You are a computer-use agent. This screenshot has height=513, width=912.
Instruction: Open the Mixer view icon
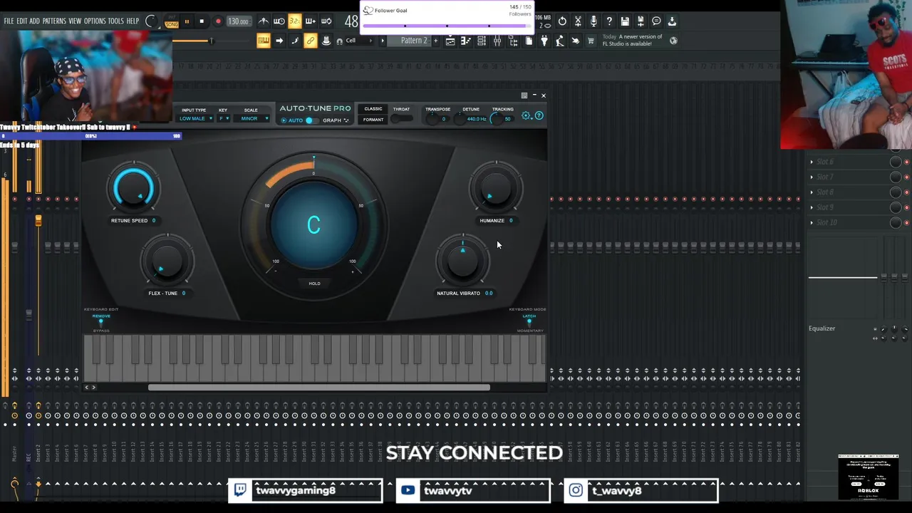(497, 41)
